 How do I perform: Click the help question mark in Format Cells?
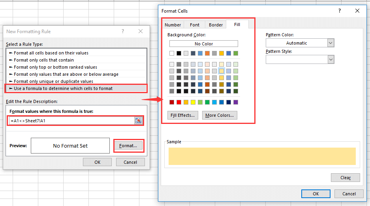click(340, 11)
